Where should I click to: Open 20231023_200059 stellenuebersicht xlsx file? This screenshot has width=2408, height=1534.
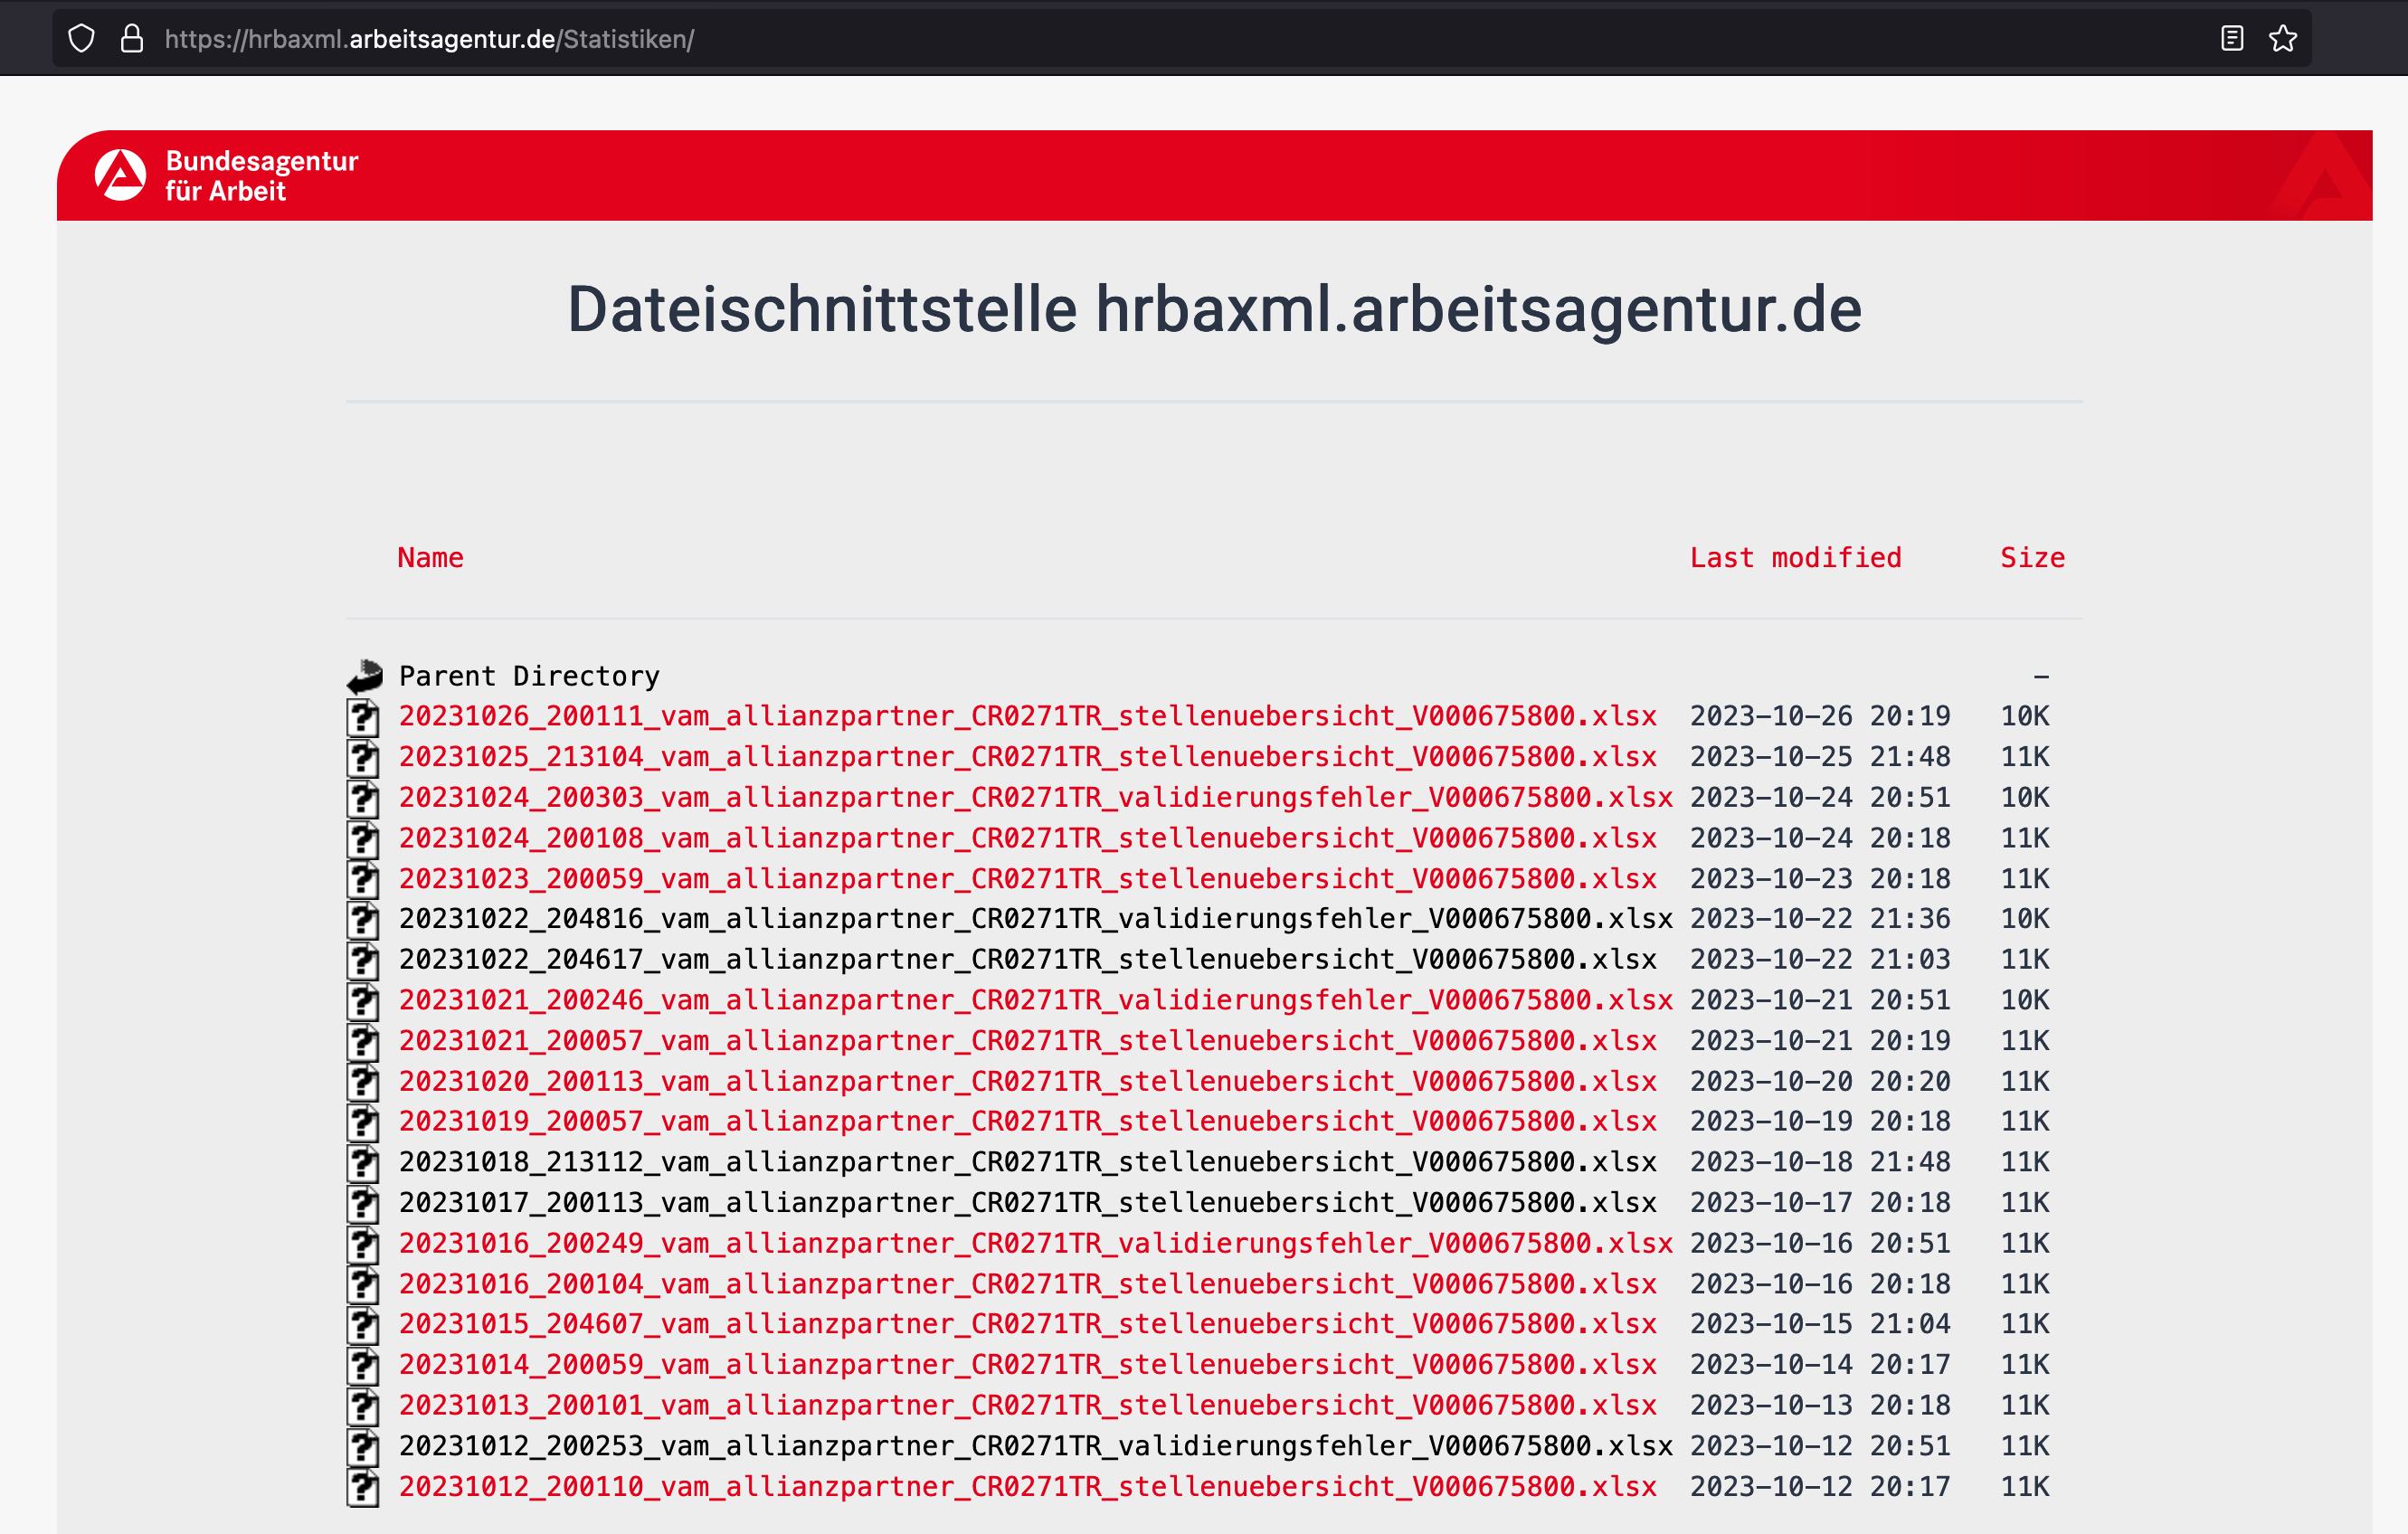[1027, 878]
